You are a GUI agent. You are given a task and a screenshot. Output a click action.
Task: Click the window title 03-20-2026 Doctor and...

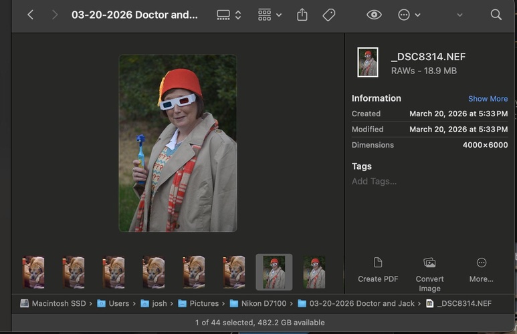134,15
